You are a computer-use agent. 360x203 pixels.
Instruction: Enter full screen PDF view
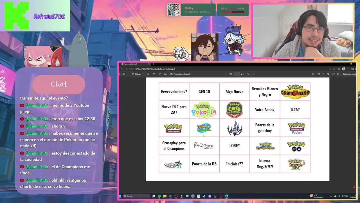(334, 74)
